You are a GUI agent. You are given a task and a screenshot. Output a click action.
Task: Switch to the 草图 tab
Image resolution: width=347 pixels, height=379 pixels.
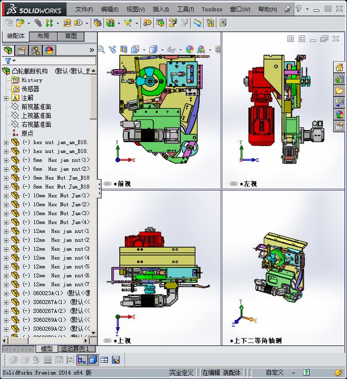71,36
